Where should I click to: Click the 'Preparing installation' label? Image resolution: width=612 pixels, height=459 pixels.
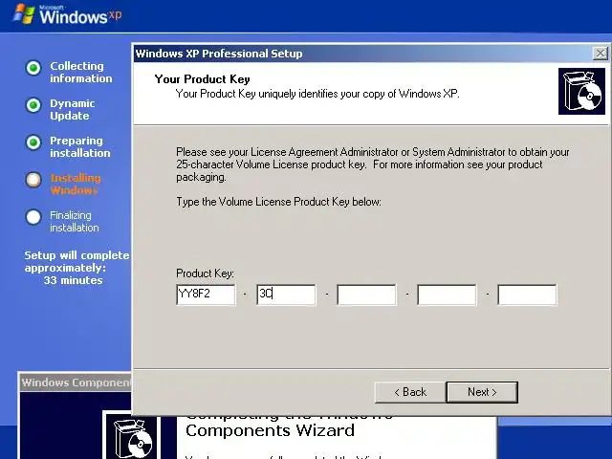80,146
